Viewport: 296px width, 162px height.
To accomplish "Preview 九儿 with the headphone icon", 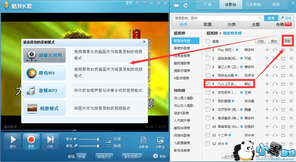I will pos(275,84).
